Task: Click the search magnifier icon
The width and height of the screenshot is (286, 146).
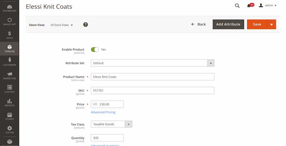Action: [237, 6]
